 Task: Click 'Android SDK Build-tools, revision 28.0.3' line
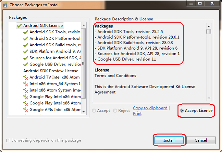point(134,43)
